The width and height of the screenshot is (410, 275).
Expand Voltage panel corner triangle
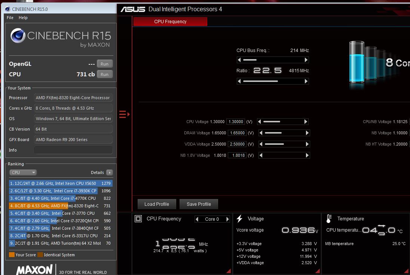[x=318, y=271]
